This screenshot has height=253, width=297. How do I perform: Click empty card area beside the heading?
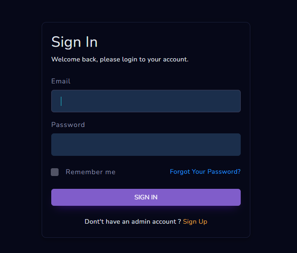click(x=183, y=41)
